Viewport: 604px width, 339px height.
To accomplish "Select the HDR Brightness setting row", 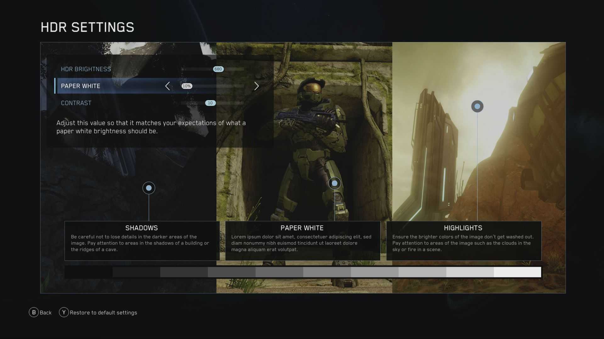I will point(157,69).
